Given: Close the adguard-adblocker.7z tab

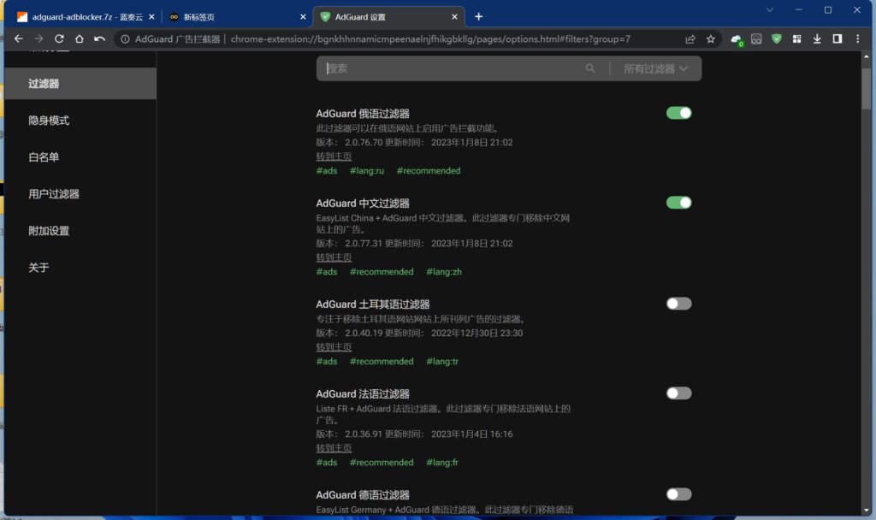Looking at the screenshot, I should (151, 17).
